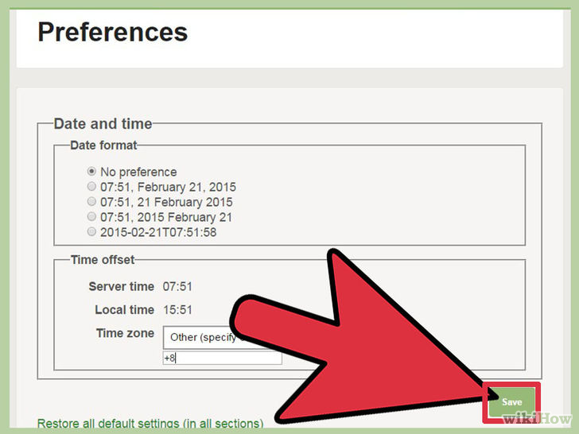Screen dimensions: 579x434
Task: Click the "Time zone" field label
Action: tap(125, 333)
